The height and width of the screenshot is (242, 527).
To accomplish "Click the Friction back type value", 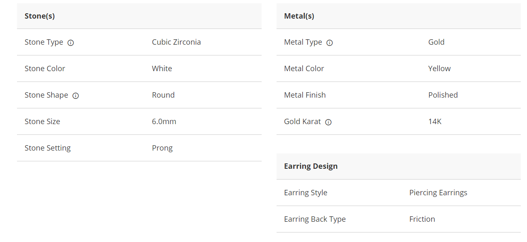I will [422, 219].
